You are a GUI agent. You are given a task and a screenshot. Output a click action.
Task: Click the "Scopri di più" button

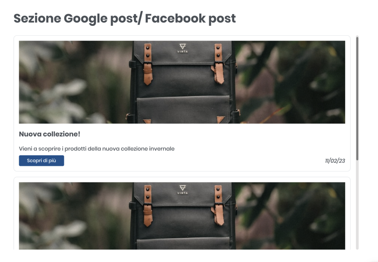point(41,161)
